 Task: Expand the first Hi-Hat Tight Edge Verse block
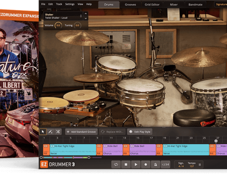(x=53, y=146)
